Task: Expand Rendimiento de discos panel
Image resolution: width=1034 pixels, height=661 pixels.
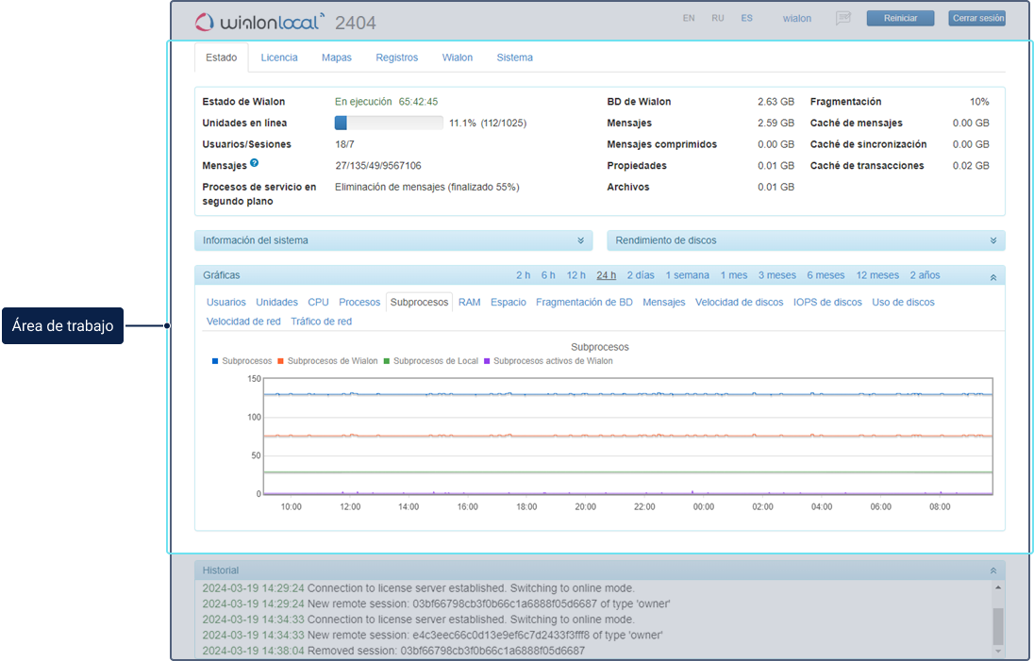Action: tap(806, 240)
